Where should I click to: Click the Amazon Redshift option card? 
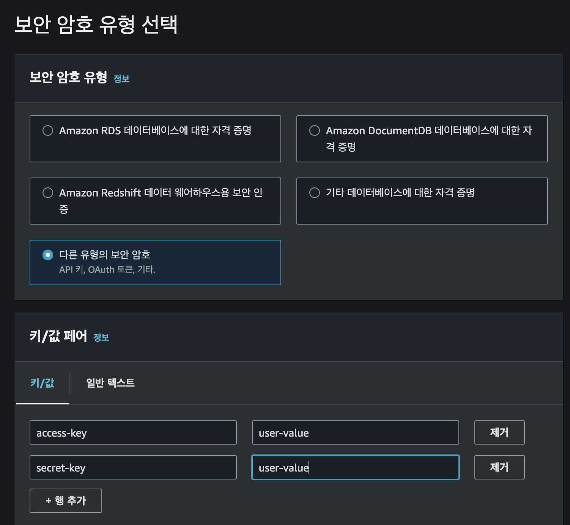[x=155, y=201]
